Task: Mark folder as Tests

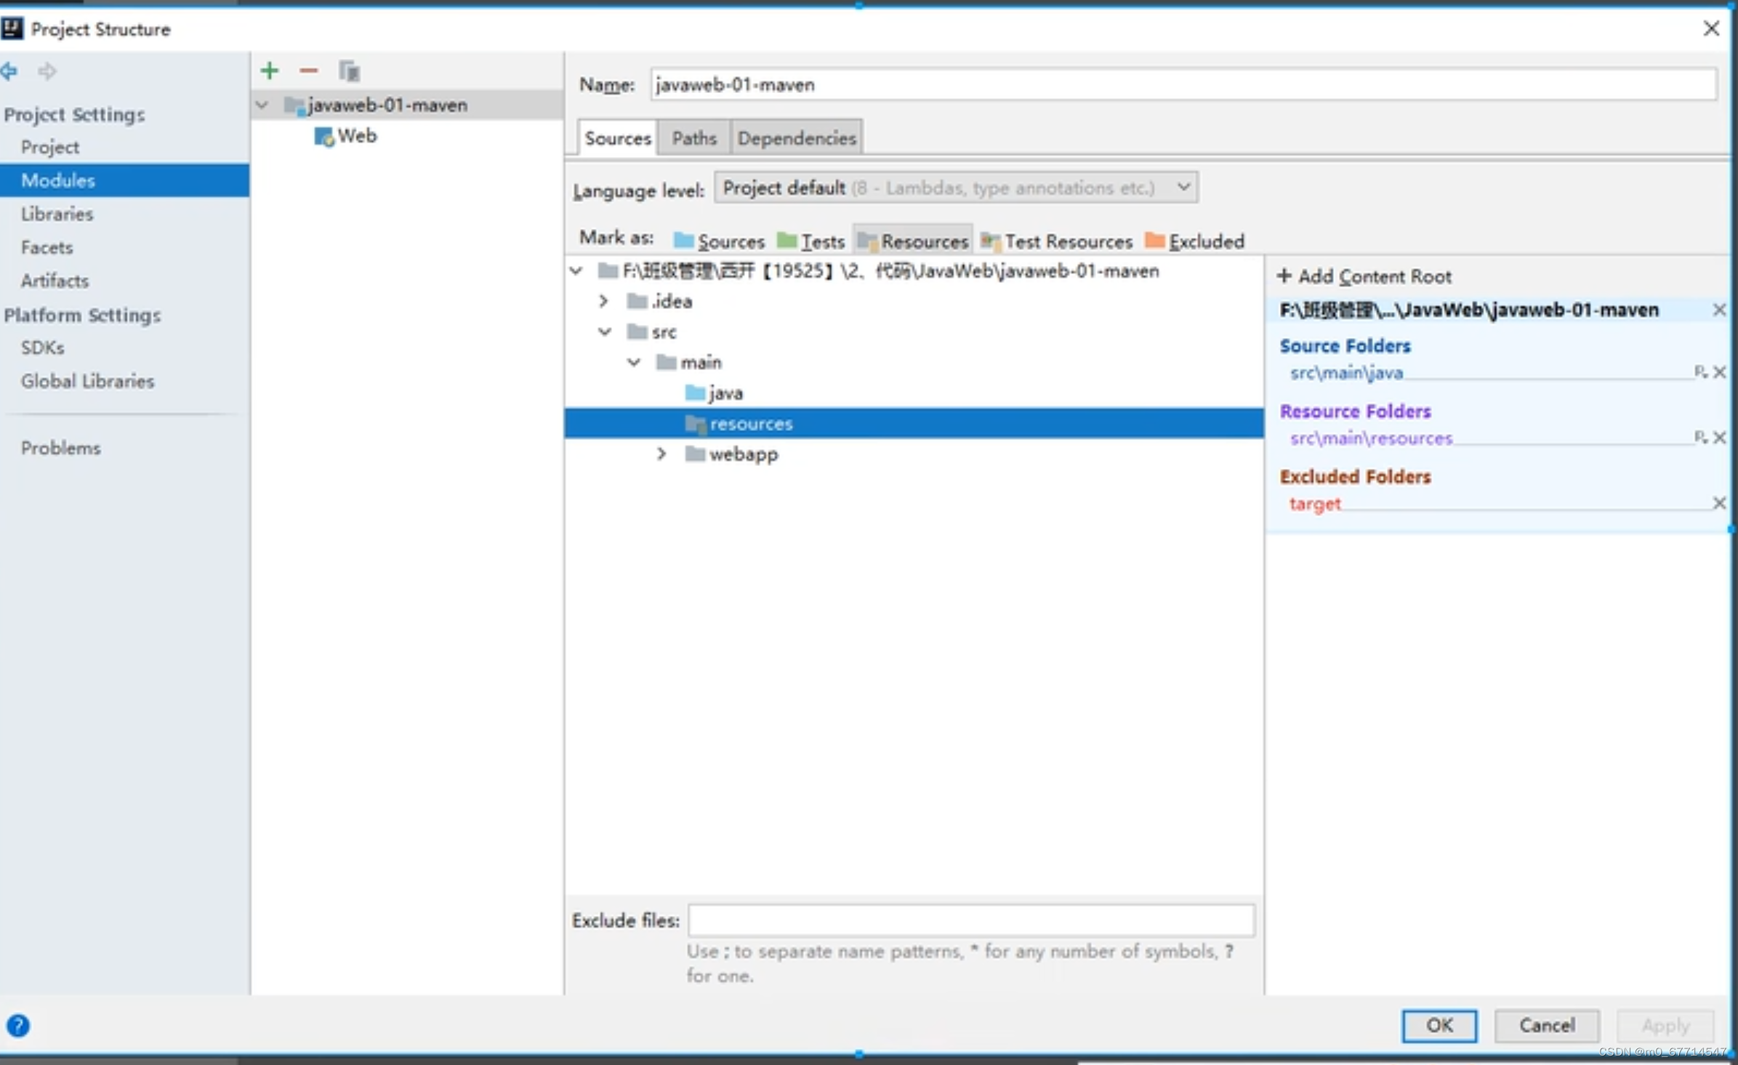Action: [810, 241]
